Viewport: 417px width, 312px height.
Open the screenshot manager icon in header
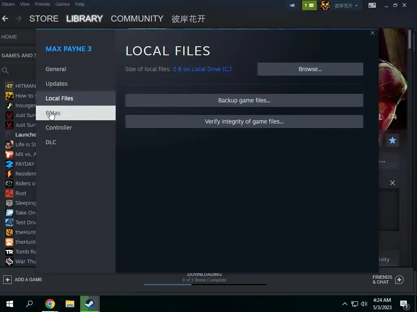(372, 5)
